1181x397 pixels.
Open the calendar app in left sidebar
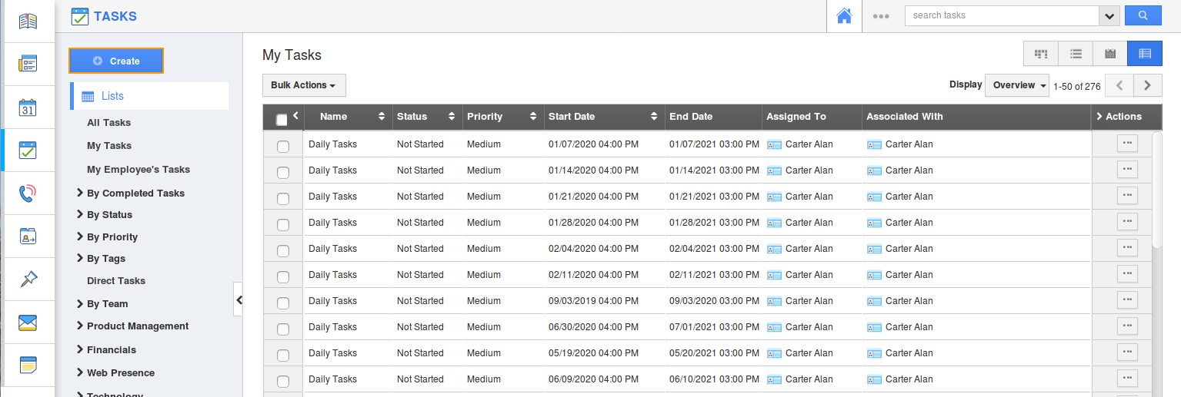coord(28,108)
